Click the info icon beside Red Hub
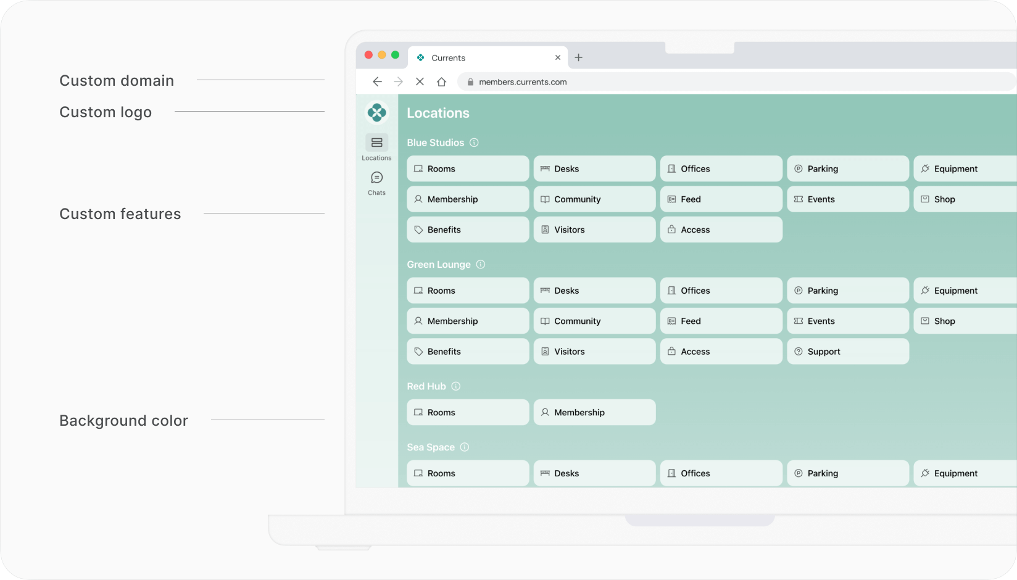Viewport: 1017px width, 580px height. 456,386
